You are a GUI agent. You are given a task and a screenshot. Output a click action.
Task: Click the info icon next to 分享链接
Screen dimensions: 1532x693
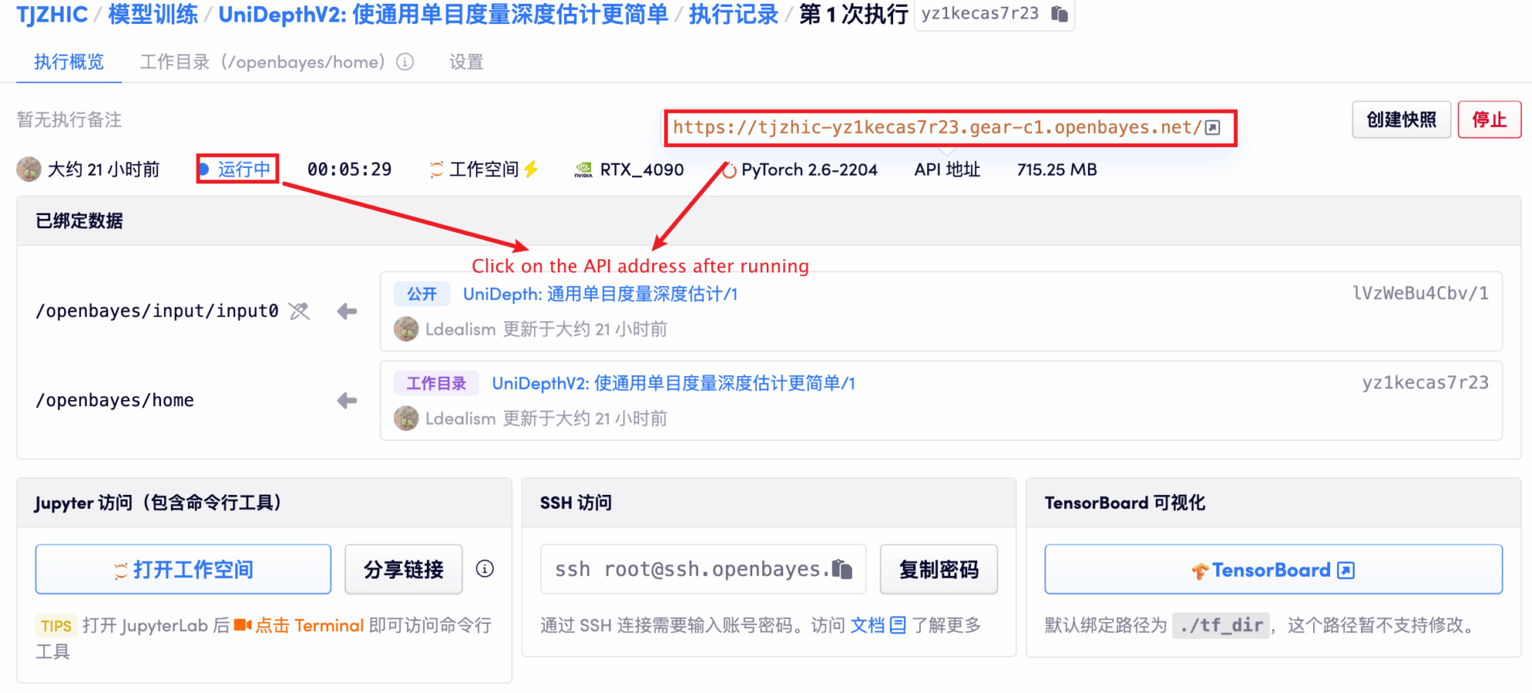pos(485,569)
